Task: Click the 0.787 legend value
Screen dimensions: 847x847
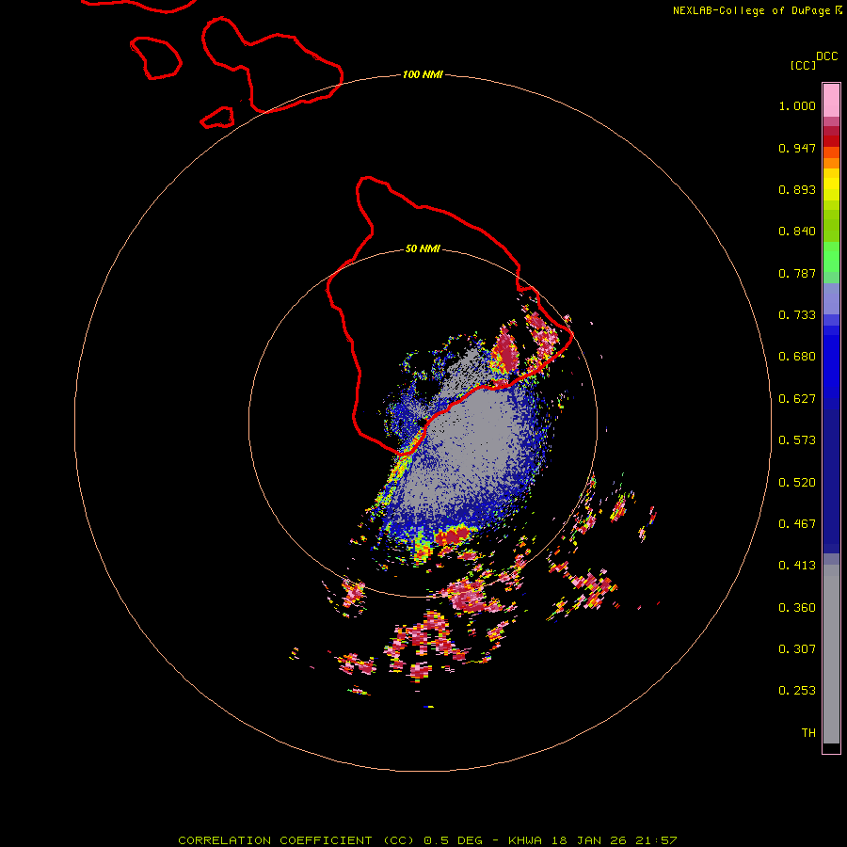Action: 797,273
